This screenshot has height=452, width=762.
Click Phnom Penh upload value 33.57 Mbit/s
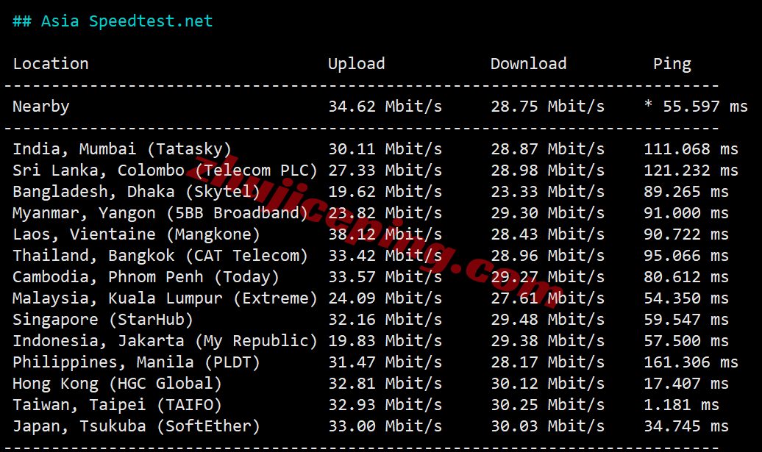pyautogui.click(x=385, y=277)
